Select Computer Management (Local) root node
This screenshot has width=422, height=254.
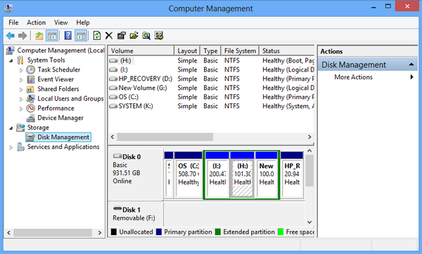point(60,51)
